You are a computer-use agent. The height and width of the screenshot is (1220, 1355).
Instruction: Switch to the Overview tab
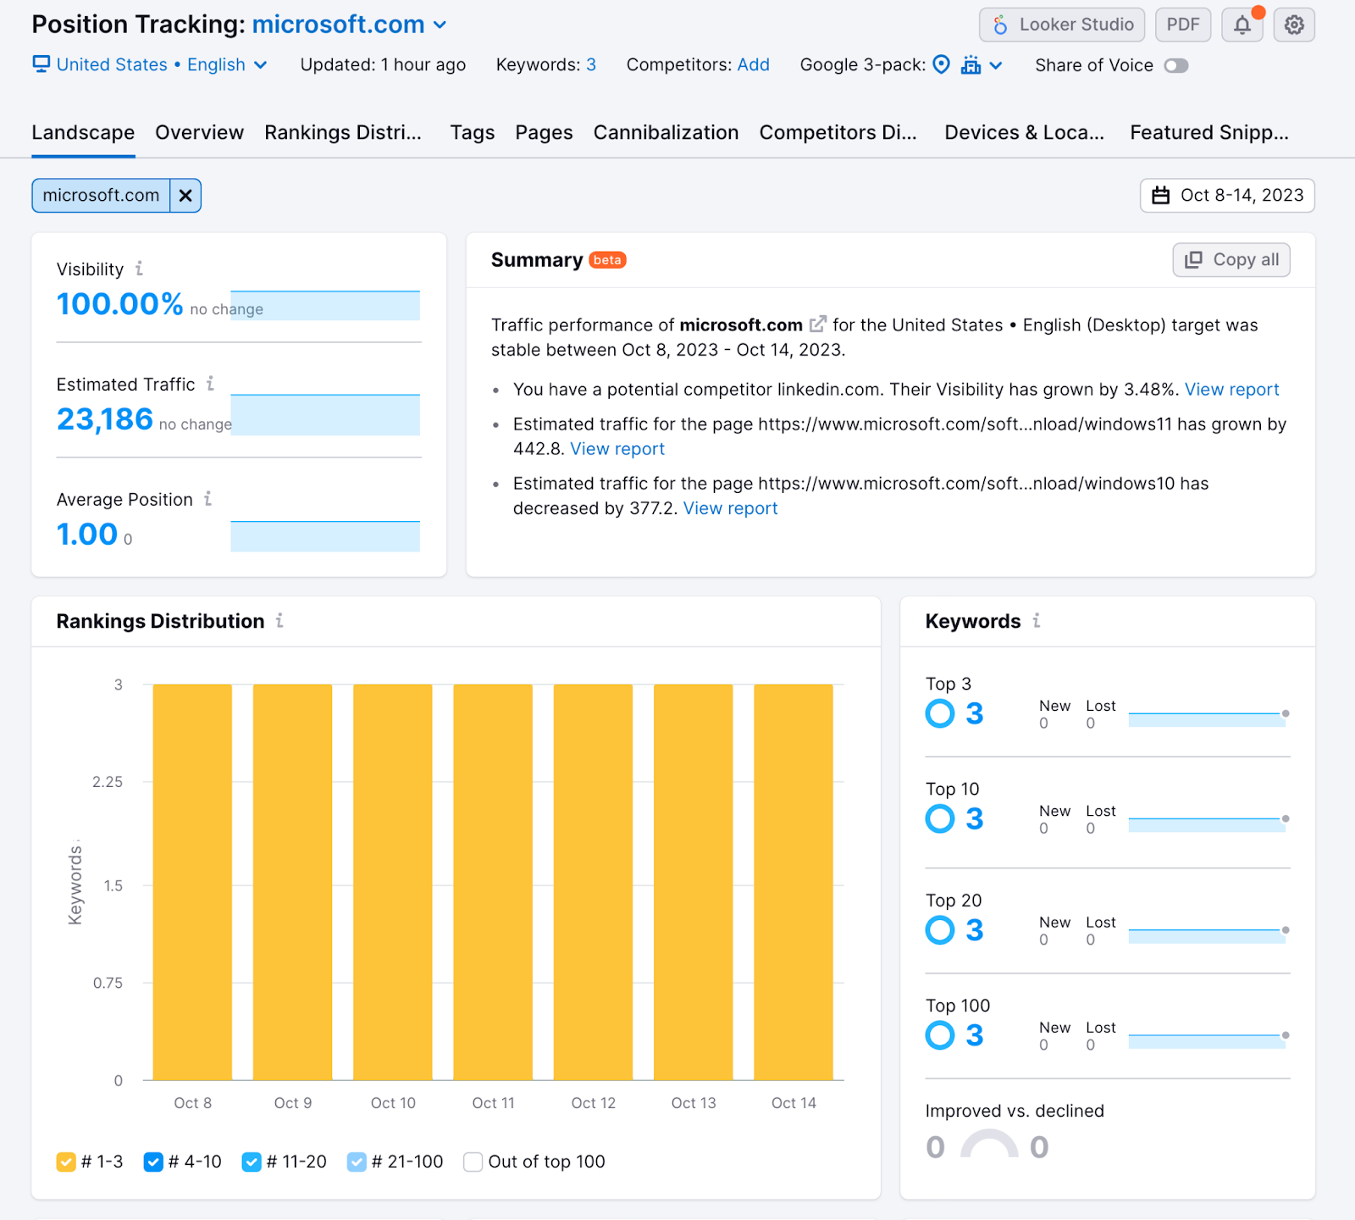pos(199,132)
